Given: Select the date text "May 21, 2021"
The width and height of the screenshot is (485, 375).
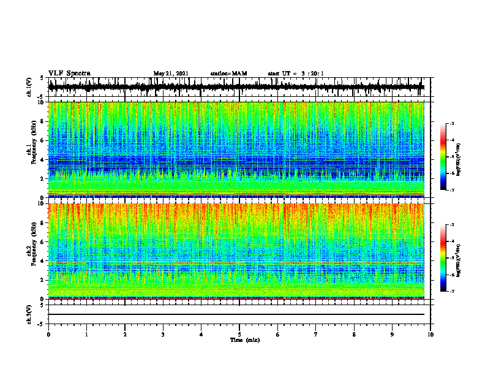Looking at the screenshot, I should point(171,74).
